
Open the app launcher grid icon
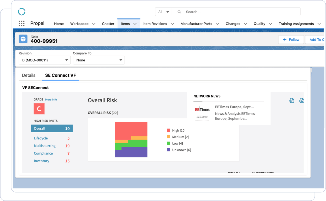[21, 23]
